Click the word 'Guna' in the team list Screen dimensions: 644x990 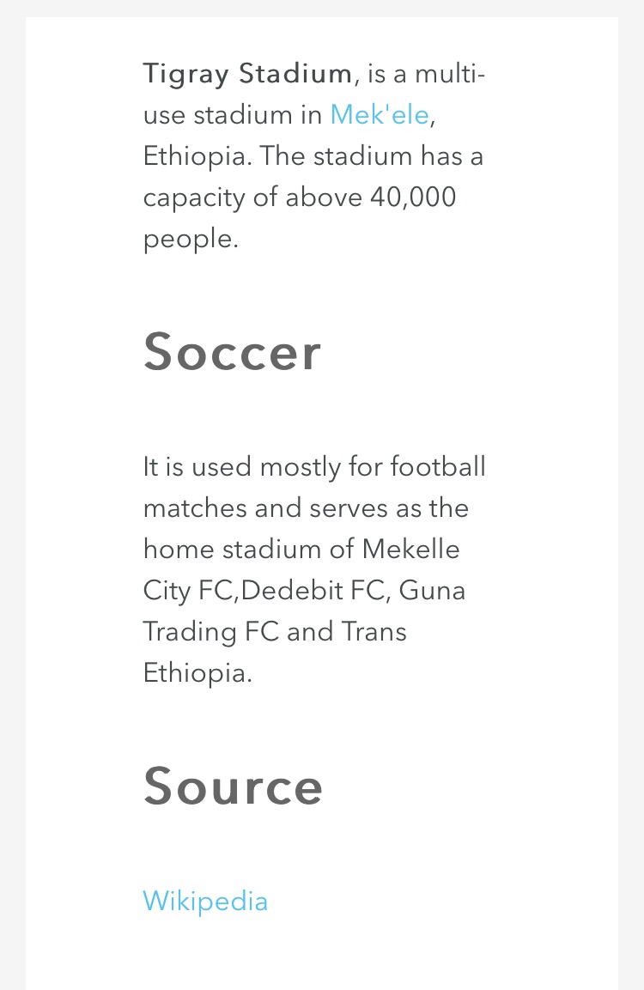pyautogui.click(x=432, y=591)
